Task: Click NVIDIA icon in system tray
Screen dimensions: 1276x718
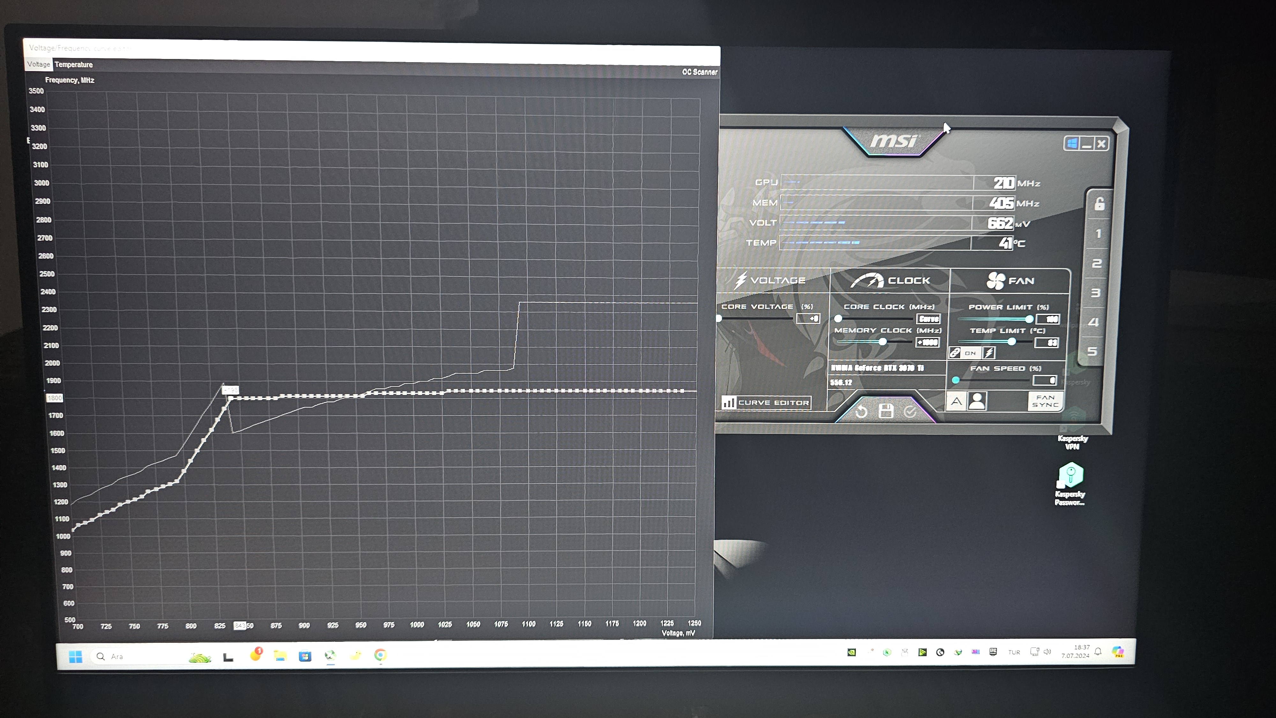Action: click(851, 652)
